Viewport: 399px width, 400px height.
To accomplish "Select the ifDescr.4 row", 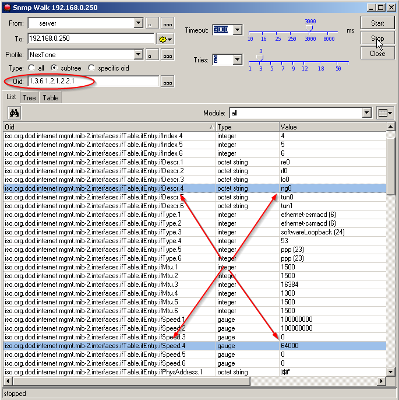I will click(195, 188).
